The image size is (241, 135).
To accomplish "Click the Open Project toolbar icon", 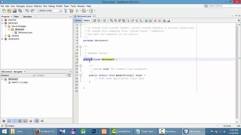I will point(15,11).
